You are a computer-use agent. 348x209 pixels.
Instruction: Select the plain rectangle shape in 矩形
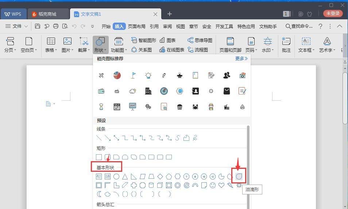(x=99, y=157)
